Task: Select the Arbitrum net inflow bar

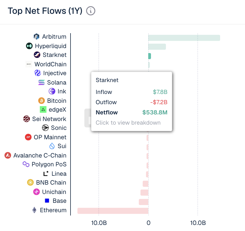Action: click(x=184, y=38)
